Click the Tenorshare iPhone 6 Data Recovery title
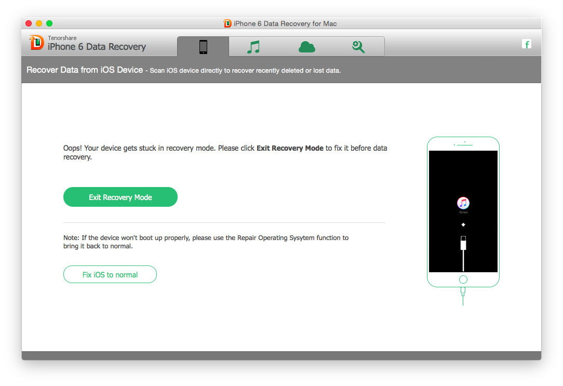The image size is (563, 386). (97, 43)
